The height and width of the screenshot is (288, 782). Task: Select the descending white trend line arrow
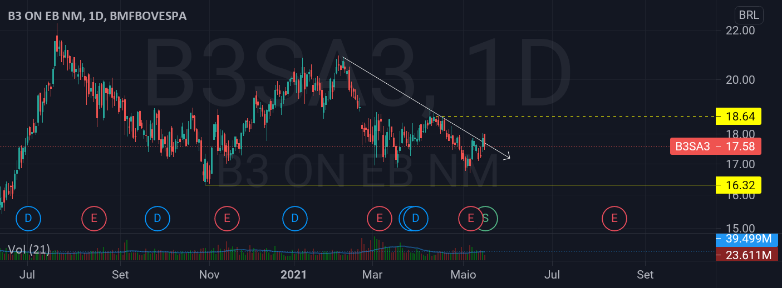tap(426, 108)
